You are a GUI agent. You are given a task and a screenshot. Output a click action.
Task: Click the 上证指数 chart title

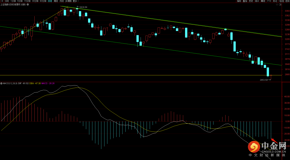pyautogui.click(x=13, y=5)
